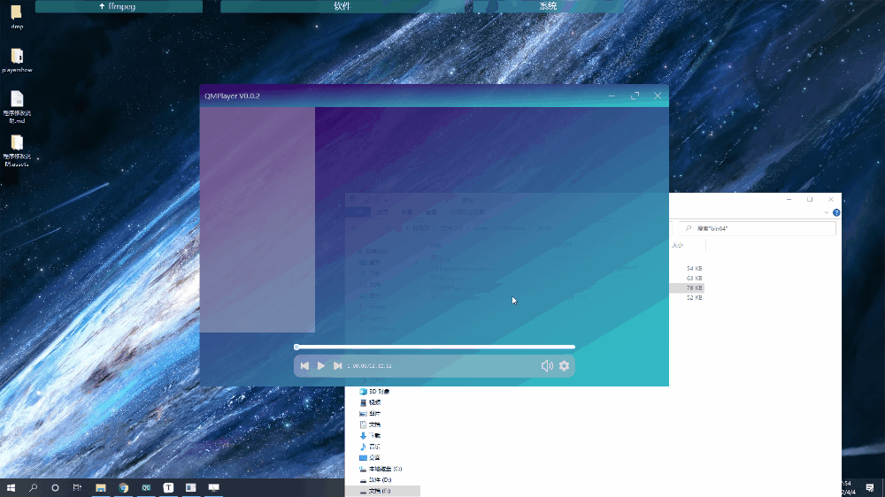Open 下载 in Explorer sidebar
The height and width of the screenshot is (497, 885).
[374, 435]
